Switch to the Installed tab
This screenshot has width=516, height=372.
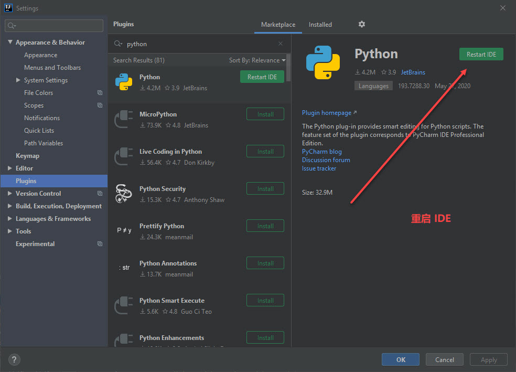pos(320,24)
